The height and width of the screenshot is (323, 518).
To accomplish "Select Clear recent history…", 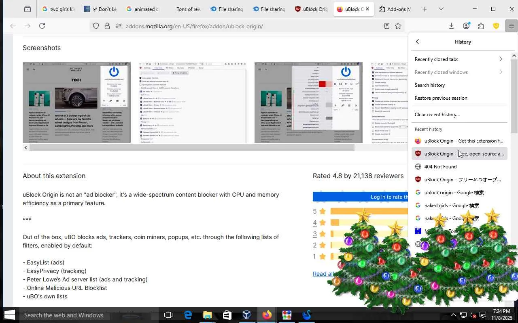I will coord(459,115).
